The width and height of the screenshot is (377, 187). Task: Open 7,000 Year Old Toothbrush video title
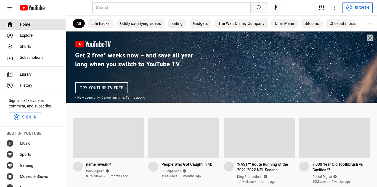pyautogui.click(x=338, y=167)
